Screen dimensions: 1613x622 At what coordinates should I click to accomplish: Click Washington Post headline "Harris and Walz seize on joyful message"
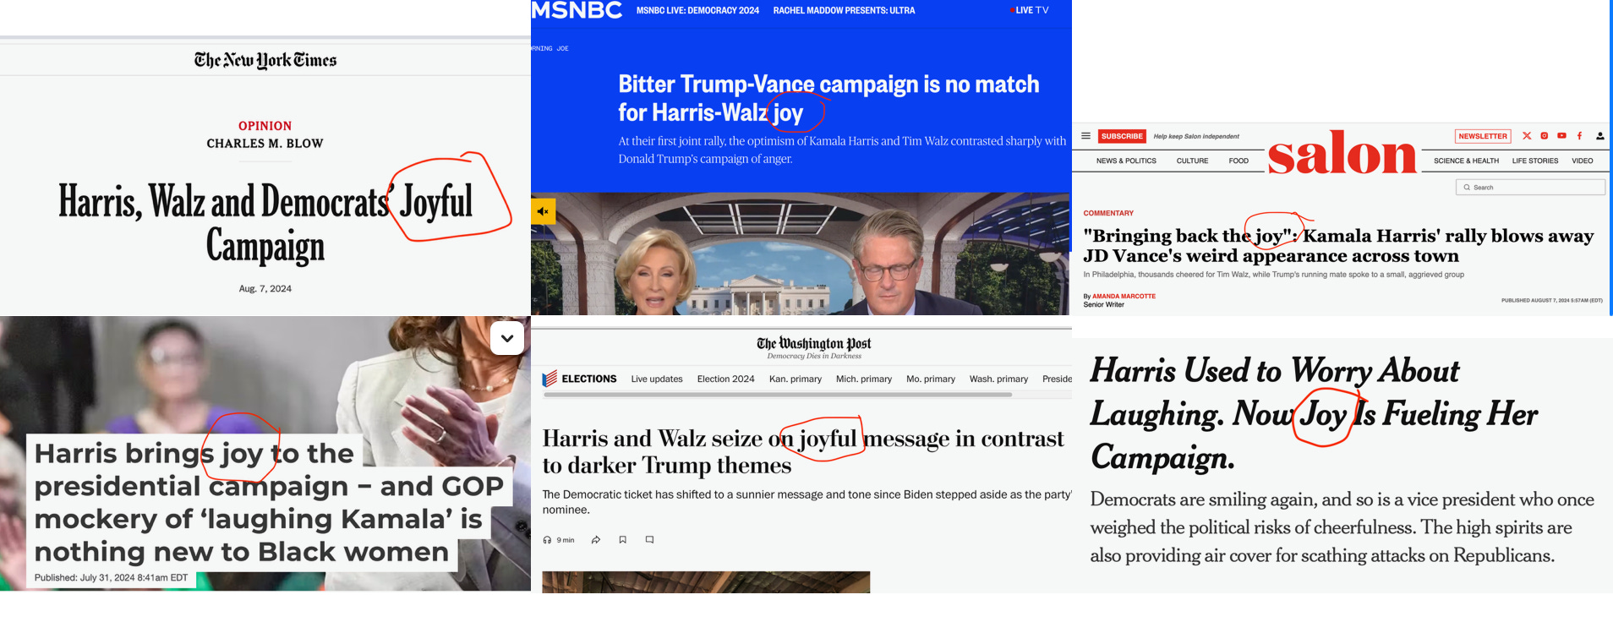[803, 452]
